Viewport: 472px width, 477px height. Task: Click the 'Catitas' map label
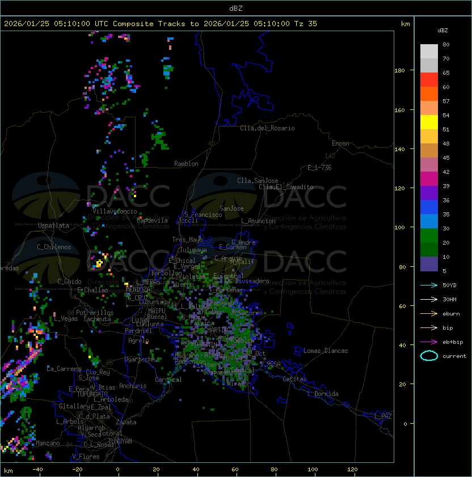[294, 380]
